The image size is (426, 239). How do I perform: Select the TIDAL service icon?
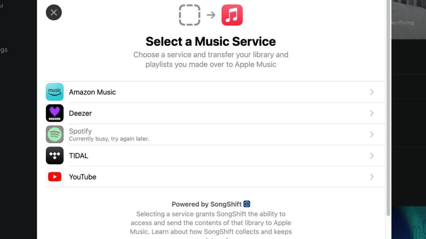(54, 156)
